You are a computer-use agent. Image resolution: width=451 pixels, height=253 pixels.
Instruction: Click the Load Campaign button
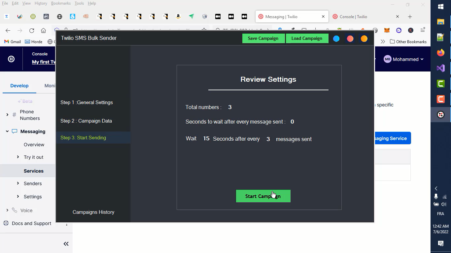pos(307,38)
